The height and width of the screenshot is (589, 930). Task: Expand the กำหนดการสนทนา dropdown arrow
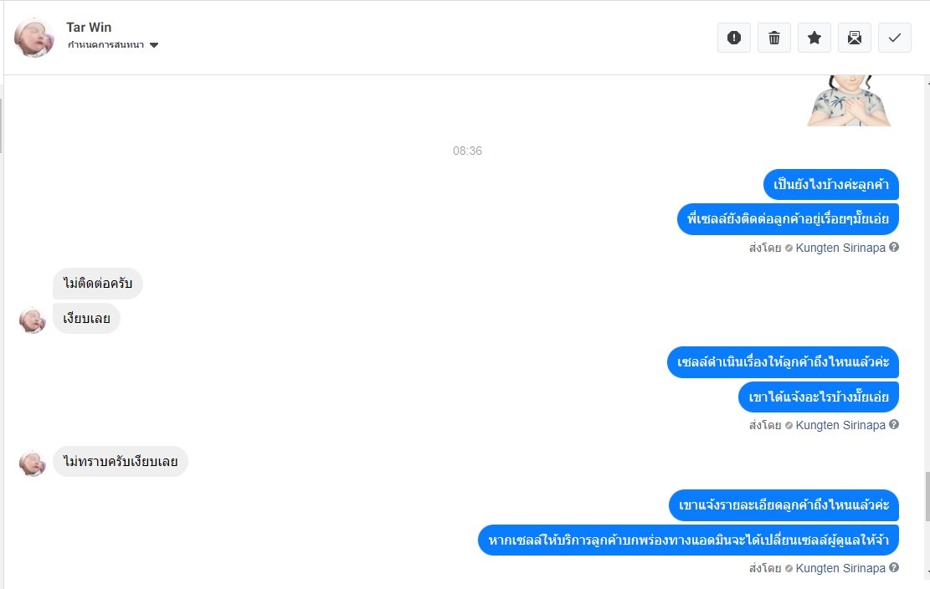(154, 45)
